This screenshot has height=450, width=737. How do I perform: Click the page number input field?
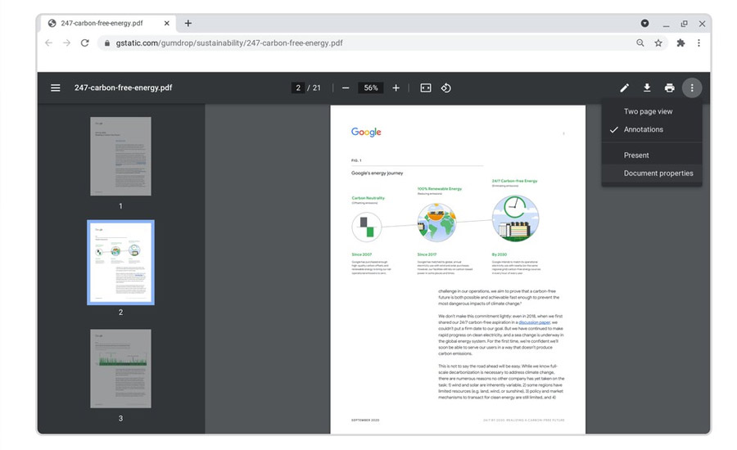tap(298, 88)
